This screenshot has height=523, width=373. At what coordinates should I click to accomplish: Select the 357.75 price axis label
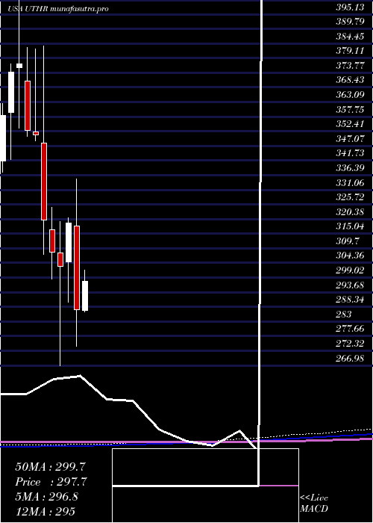pos(349,109)
